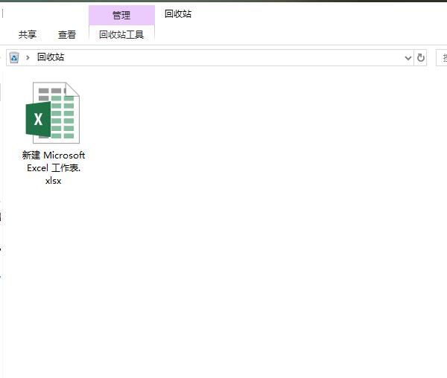The height and width of the screenshot is (378, 447).
Task: Open the 共享 ribbon tab
Action: (x=28, y=35)
